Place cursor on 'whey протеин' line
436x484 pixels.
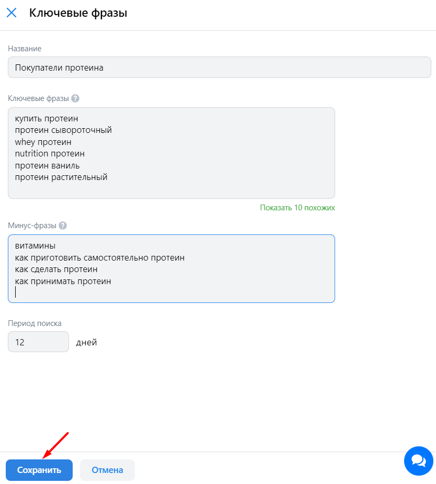tap(43, 142)
